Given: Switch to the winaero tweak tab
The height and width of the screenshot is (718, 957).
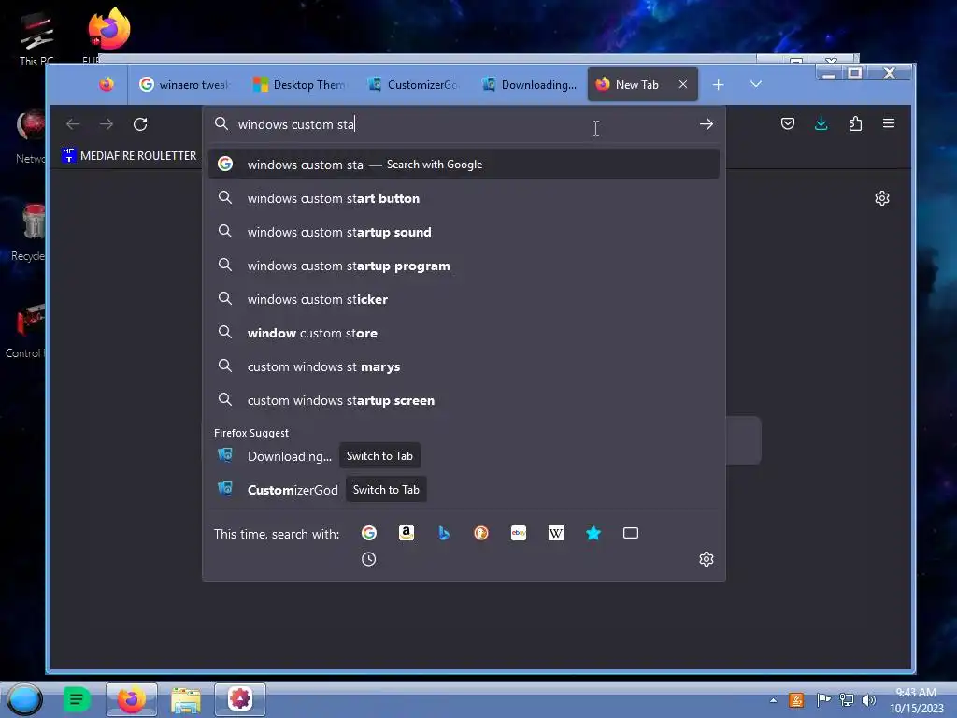Looking at the screenshot, I should [x=185, y=85].
